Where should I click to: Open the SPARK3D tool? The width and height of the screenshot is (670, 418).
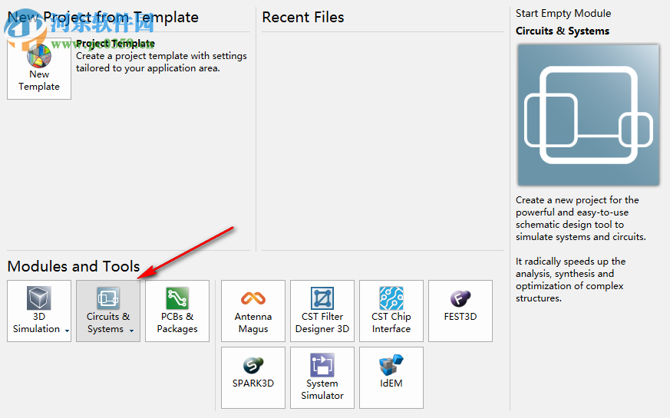[253, 377]
